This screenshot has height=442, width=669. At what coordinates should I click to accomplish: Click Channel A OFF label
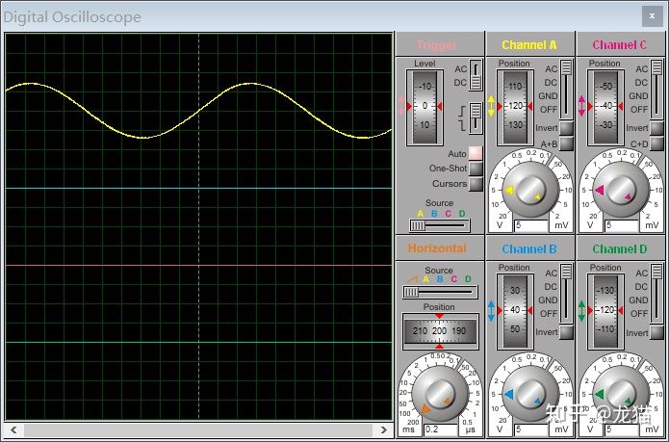(x=549, y=110)
